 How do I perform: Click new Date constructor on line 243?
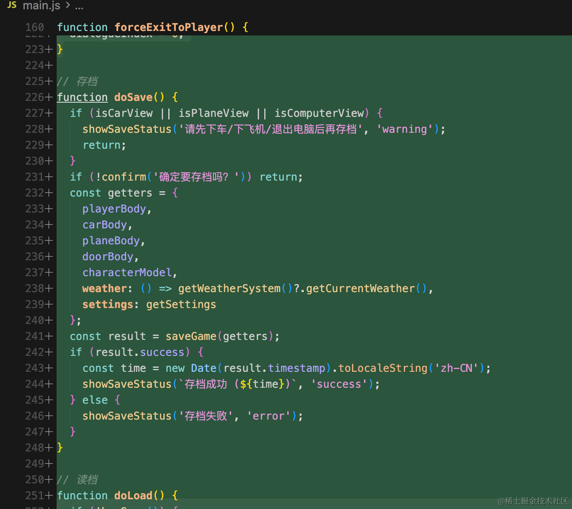[x=191, y=368]
